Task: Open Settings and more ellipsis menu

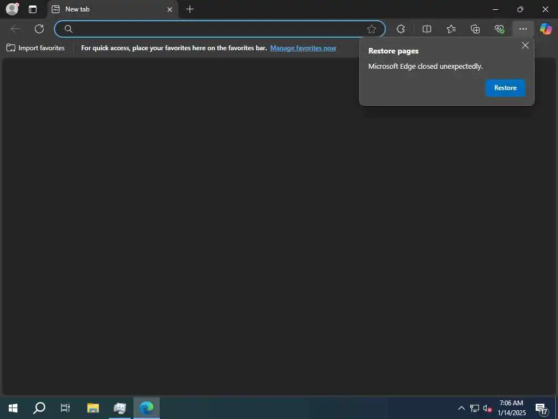Action: point(523,29)
